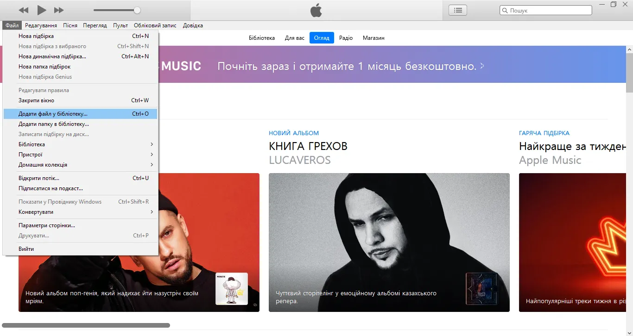
Task: Click the Apple Music free month banner link
Action: 351,66
